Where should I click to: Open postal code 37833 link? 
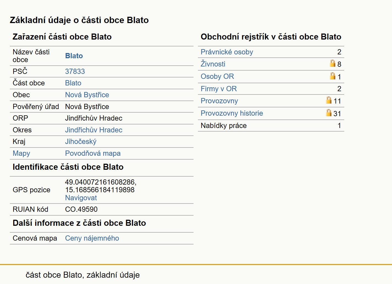(x=75, y=71)
